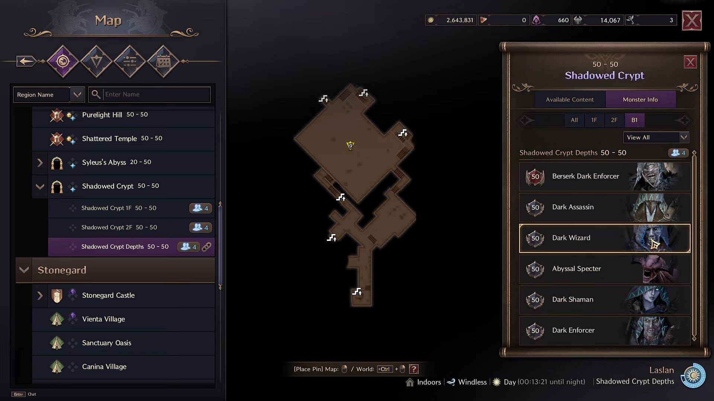The height and width of the screenshot is (401, 714).
Task: Select the filter/settings icon in toolbar
Action: [x=129, y=61]
